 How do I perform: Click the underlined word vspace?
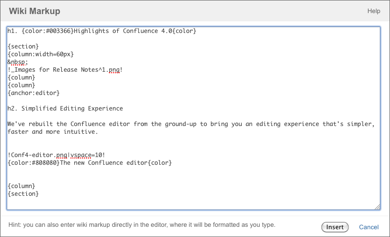point(81,155)
